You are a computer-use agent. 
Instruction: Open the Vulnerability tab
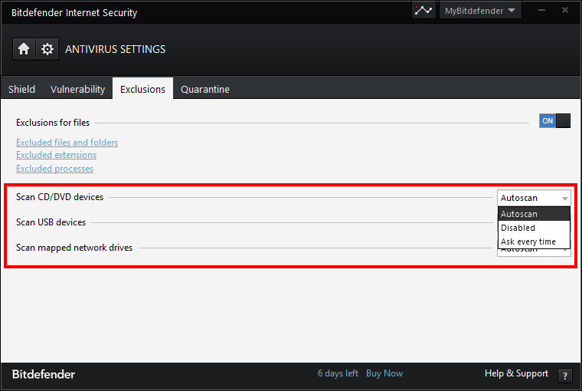point(77,89)
